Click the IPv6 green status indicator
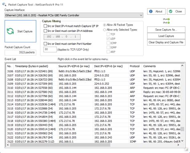 point(169,22)
